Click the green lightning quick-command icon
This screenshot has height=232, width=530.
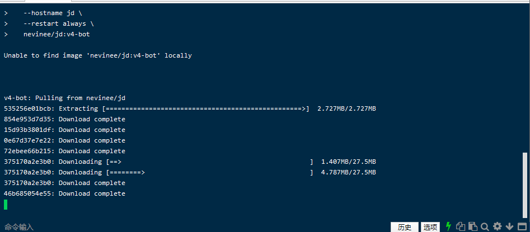click(448, 226)
